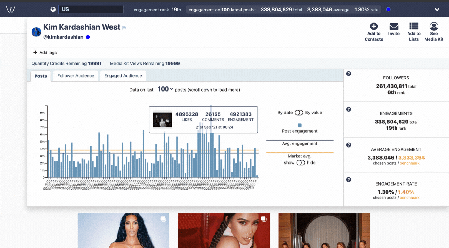Open the See Media Kit icon

point(434,26)
